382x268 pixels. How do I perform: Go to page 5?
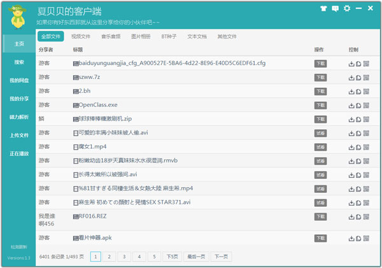154,257
